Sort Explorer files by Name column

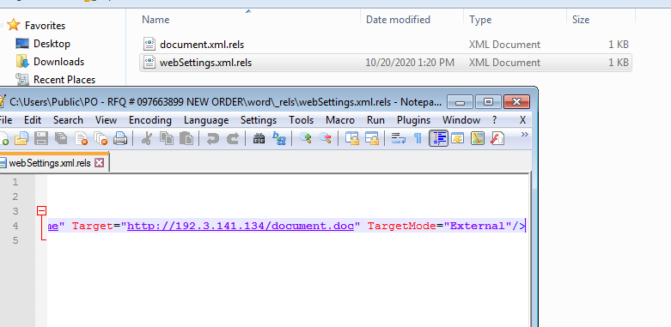pos(156,20)
